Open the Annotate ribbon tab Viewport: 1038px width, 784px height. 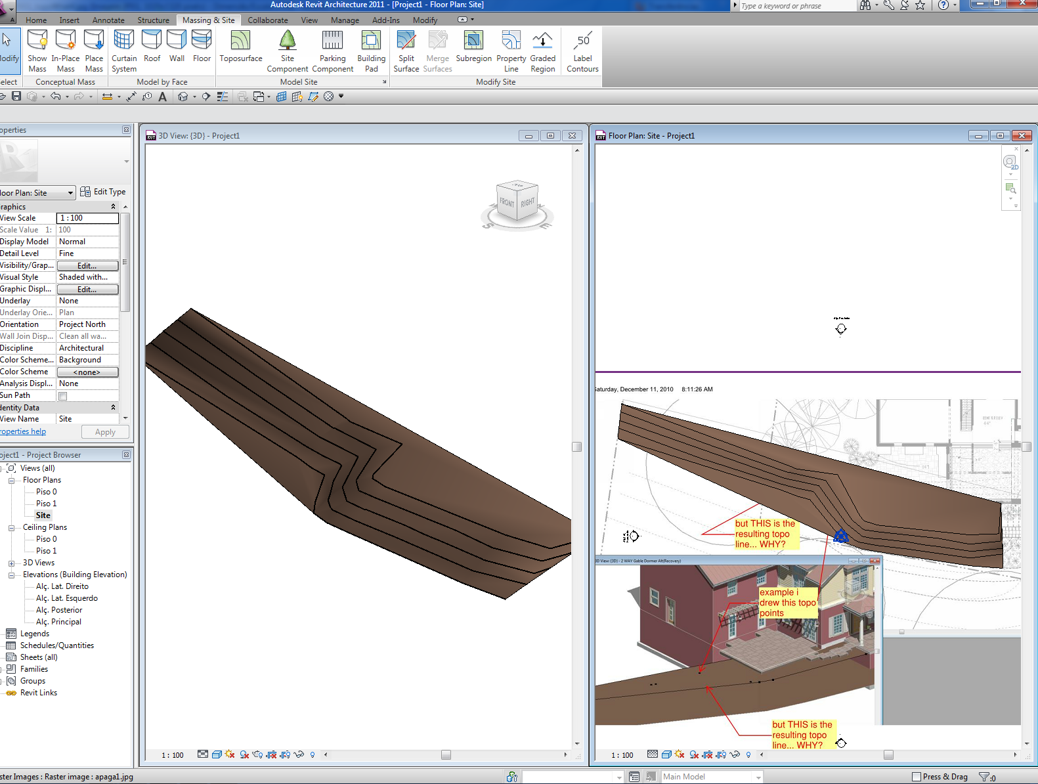[x=108, y=20]
